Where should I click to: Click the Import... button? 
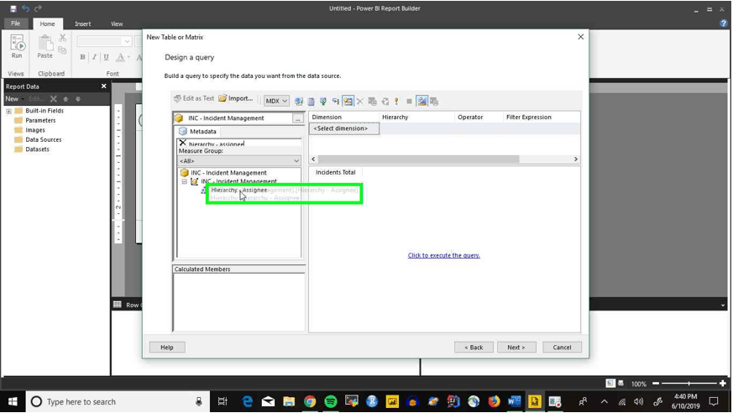(236, 98)
